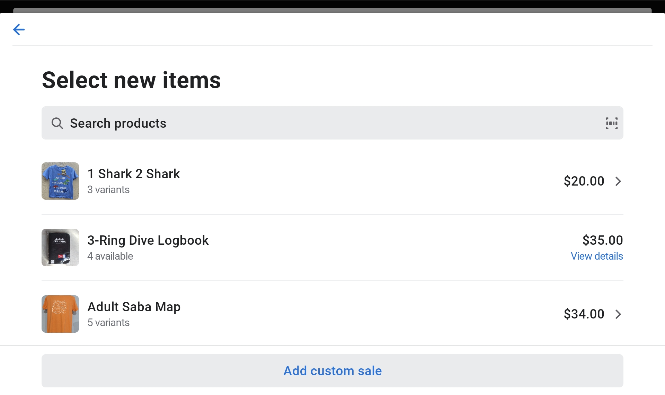Click the $35.00 price
The image size is (665, 395).
coord(603,240)
